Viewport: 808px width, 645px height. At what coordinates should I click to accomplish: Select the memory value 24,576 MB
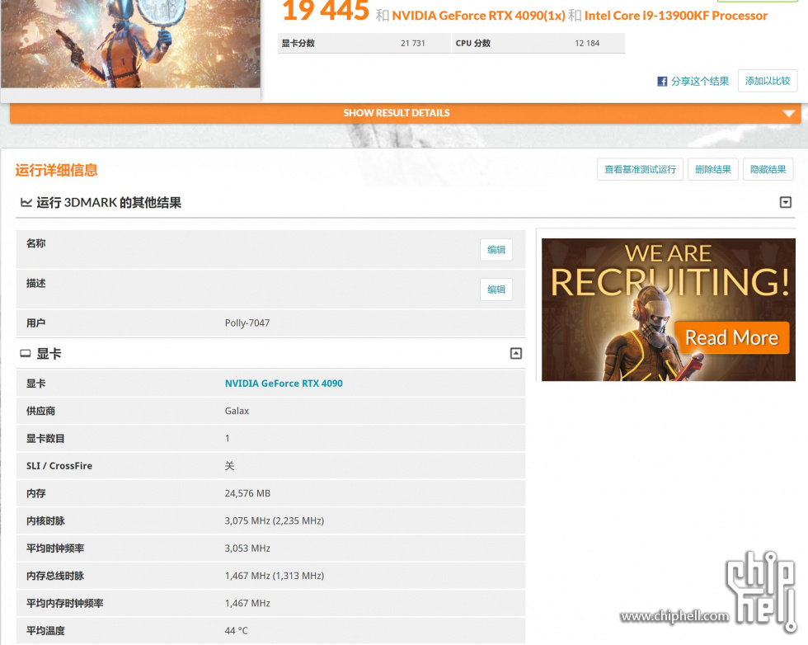pos(247,493)
